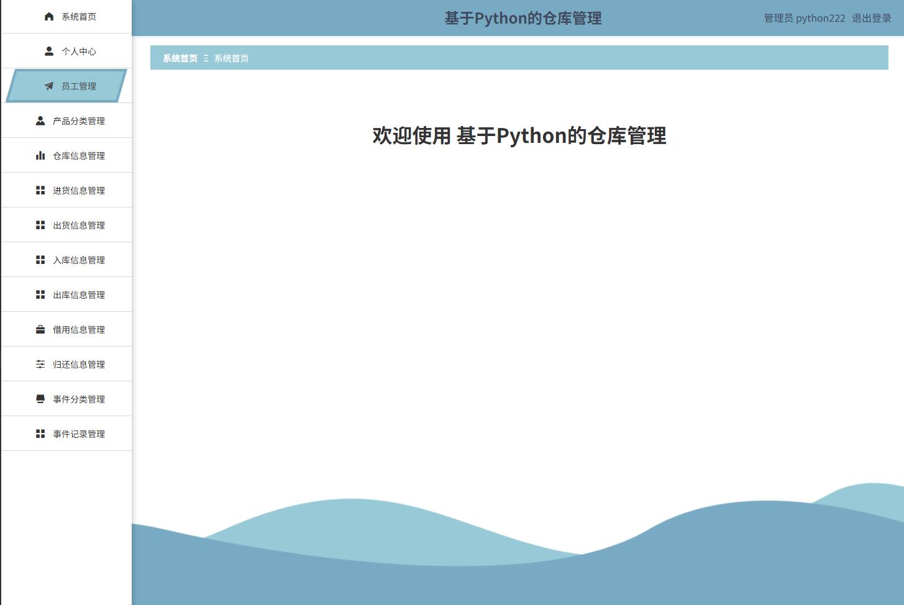904x605 pixels.
Task: Click the home icon beside 系统首页
Action: [49, 17]
